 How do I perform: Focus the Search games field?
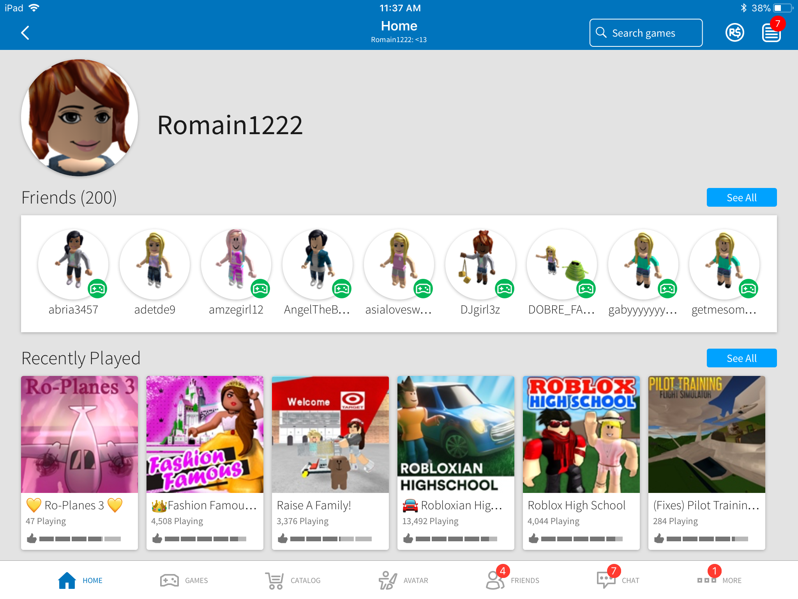[646, 33]
